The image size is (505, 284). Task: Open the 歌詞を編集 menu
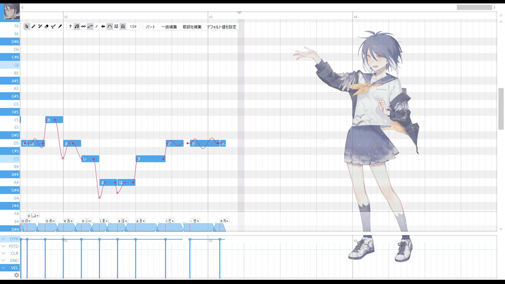192,27
